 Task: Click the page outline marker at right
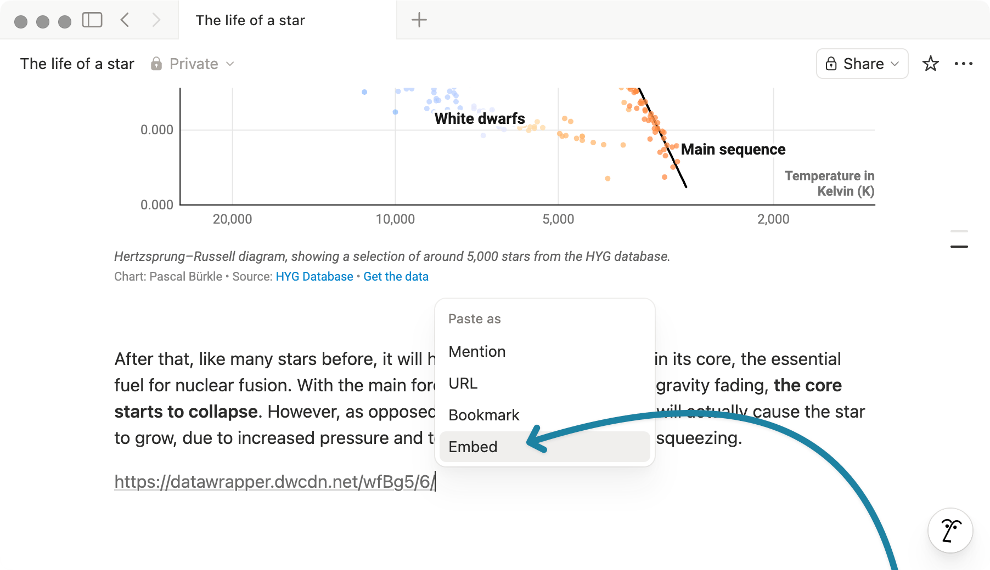959,247
